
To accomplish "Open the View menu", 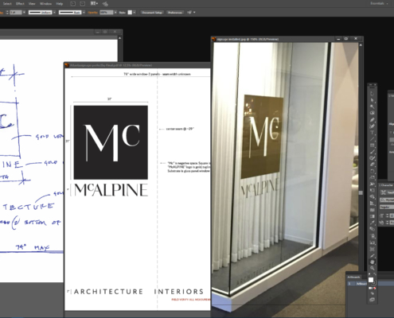I will pyautogui.click(x=32, y=4).
